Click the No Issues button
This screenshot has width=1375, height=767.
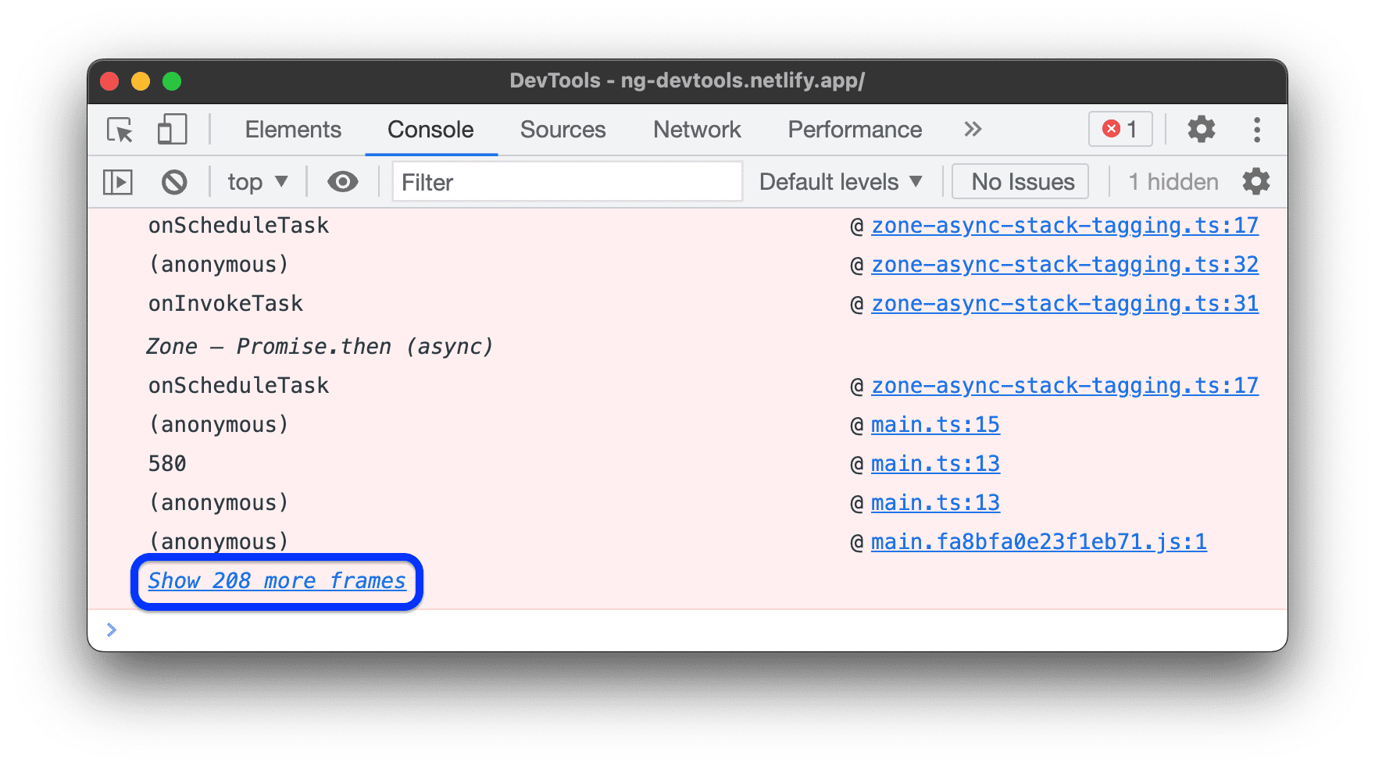pyautogui.click(x=1023, y=183)
